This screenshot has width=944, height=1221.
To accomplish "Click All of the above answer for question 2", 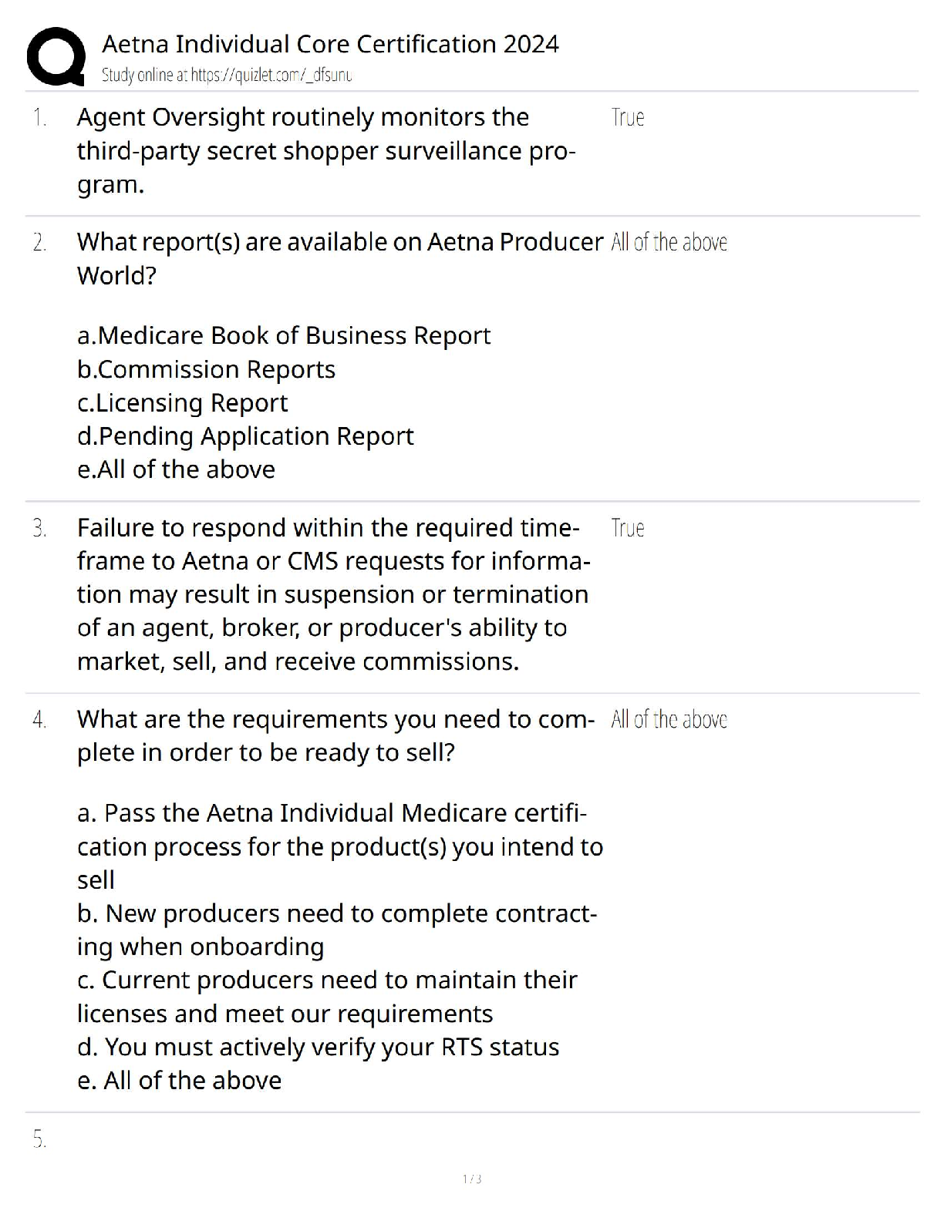I will click(669, 242).
